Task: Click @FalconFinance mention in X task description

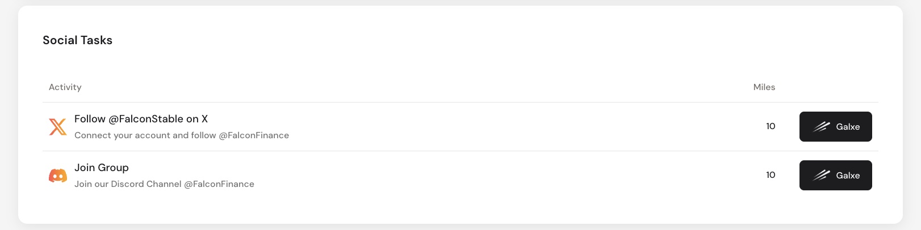Action: coord(254,135)
